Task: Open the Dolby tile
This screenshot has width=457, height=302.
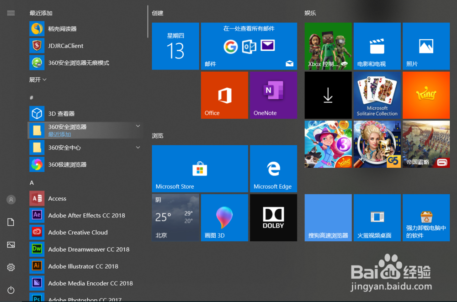Action: coord(273,218)
